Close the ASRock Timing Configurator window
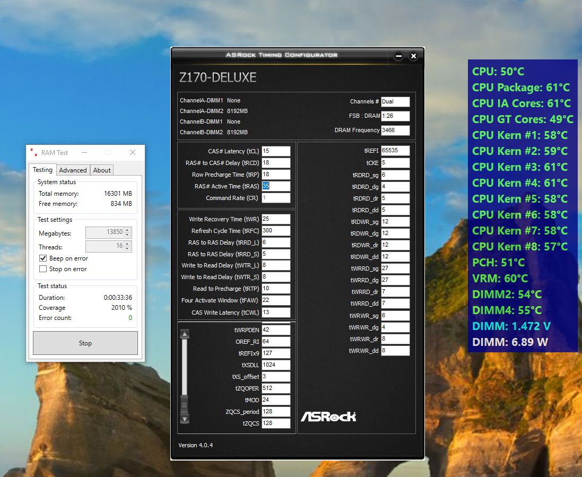This screenshot has height=477, width=582. pyautogui.click(x=413, y=56)
